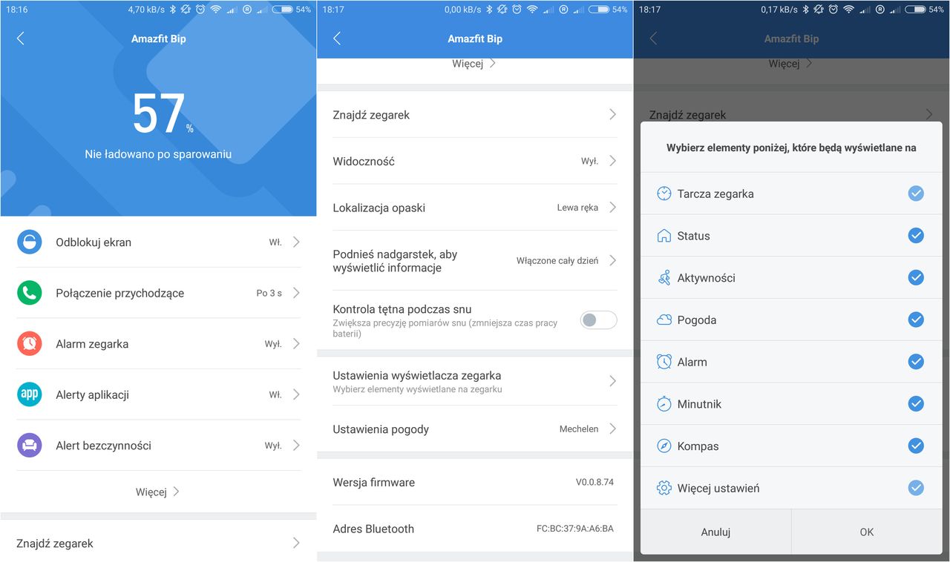This screenshot has height=562, width=950.
Task: Open Alert bezczynności via its chevron
Action: 296,445
